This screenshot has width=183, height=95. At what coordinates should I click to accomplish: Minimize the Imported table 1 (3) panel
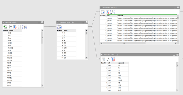pyautogui.click(x=175, y=8)
